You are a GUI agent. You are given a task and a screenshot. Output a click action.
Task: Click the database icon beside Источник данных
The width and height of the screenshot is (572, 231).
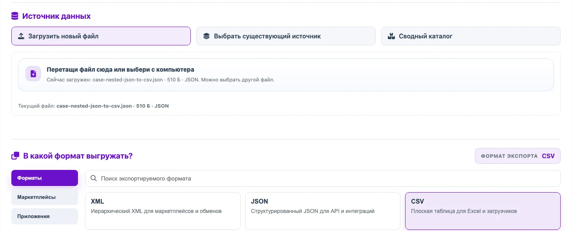coord(15,16)
